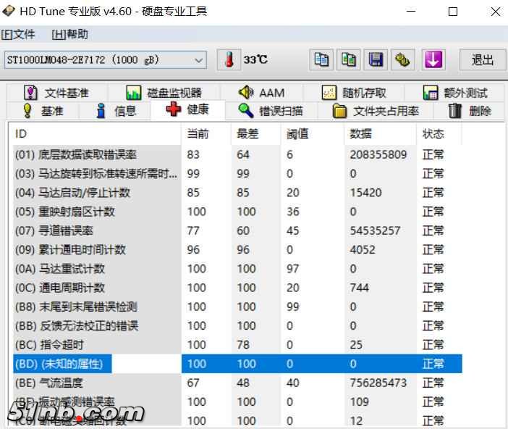The width and height of the screenshot is (508, 429).
Task: Click data value 15420
Action: point(365,193)
